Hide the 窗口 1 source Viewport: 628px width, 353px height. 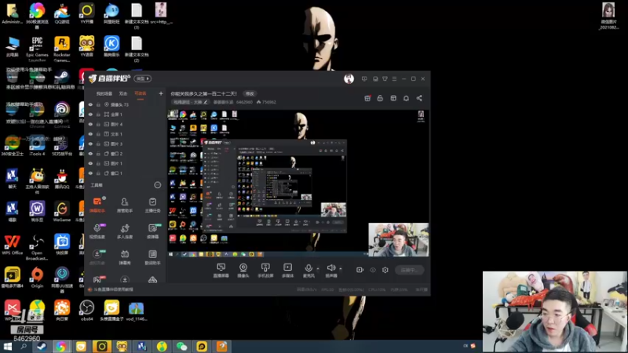coord(90,173)
